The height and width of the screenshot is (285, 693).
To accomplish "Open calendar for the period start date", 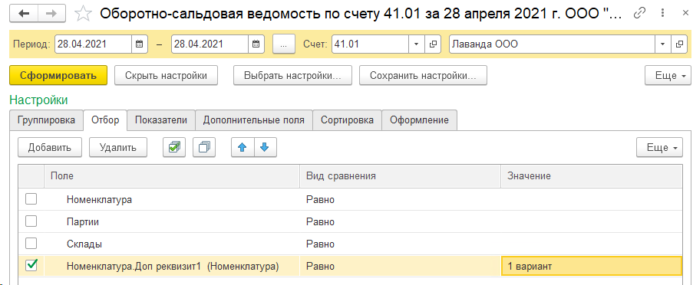I will point(139,44).
